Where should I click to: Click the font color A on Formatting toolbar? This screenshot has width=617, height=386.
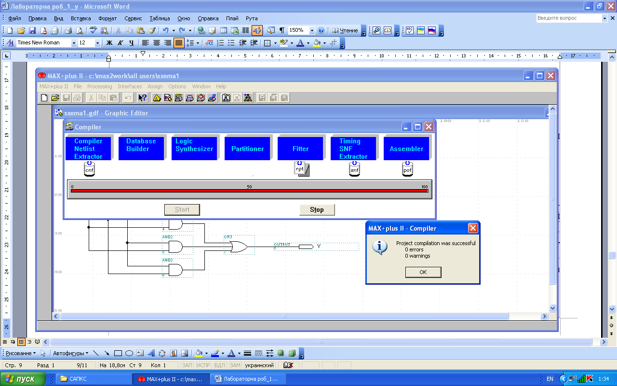point(300,43)
